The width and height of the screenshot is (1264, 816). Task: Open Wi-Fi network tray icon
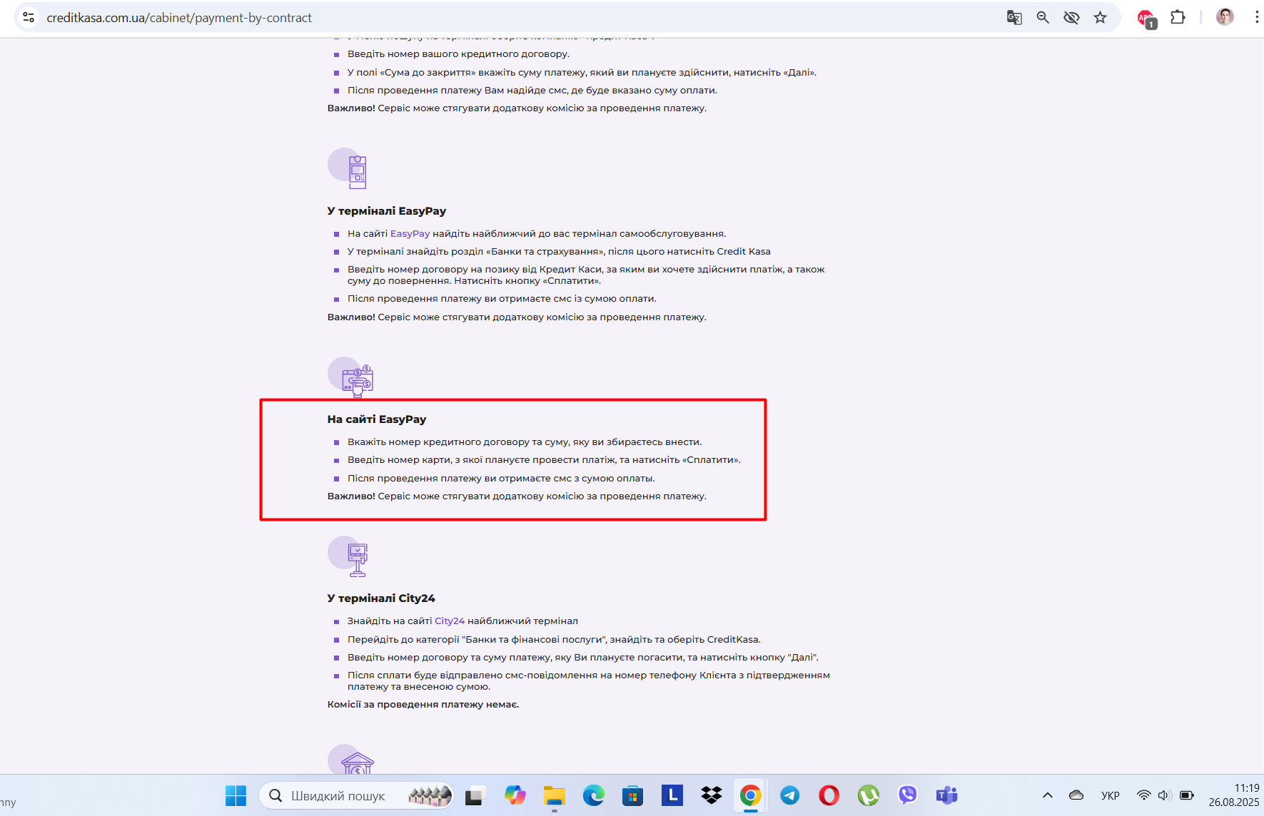point(1143,795)
